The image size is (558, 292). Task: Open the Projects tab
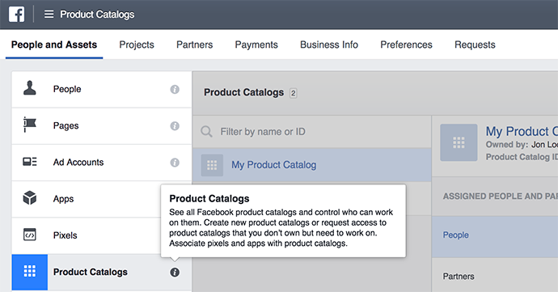pyautogui.click(x=137, y=44)
